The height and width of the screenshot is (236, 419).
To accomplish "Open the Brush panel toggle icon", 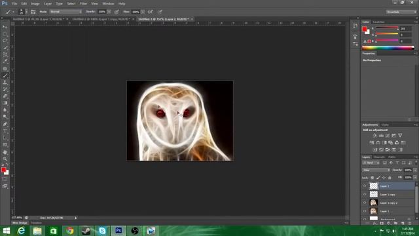I will [33, 12].
